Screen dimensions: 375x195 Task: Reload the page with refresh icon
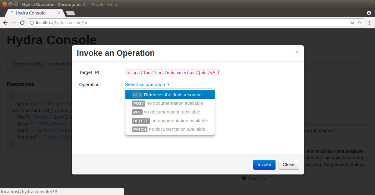pos(22,23)
